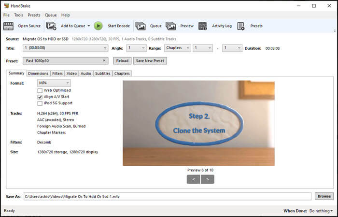Open the Presets menu in menu bar
Screen dimensions: 338x217
[x=34, y=15]
